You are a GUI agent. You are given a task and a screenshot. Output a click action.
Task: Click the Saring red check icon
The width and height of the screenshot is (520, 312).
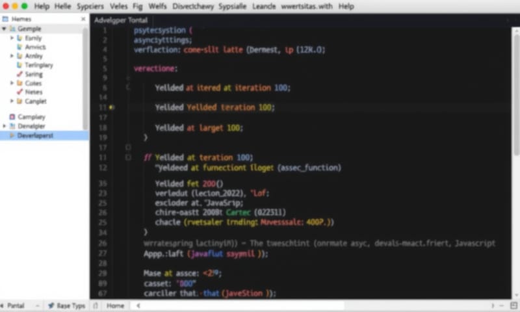coord(19,74)
